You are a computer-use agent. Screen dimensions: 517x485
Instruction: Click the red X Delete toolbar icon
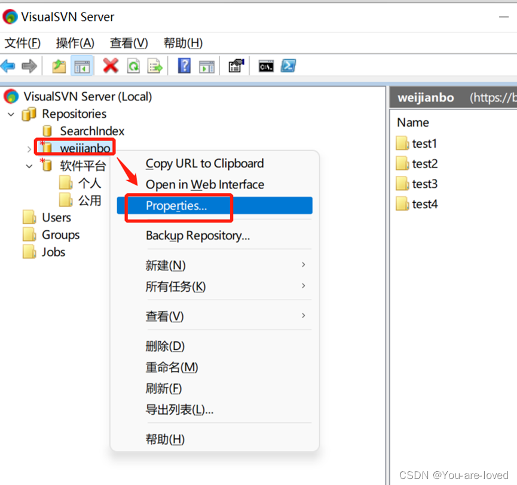111,66
